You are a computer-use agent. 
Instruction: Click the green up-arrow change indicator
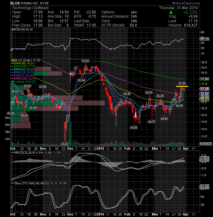[171, 12]
